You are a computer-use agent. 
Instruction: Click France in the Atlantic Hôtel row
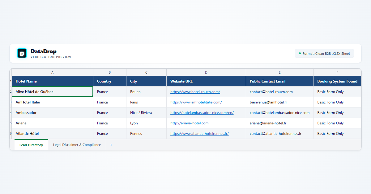(110, 134)
